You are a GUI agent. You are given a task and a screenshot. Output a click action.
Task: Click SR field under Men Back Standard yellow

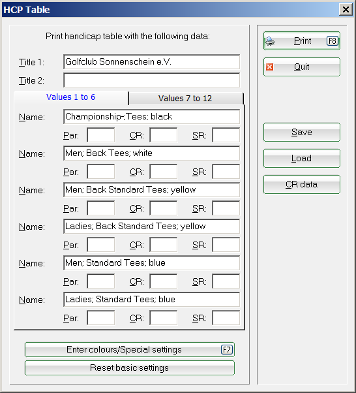pyautogui.click(x=226, y=208)
